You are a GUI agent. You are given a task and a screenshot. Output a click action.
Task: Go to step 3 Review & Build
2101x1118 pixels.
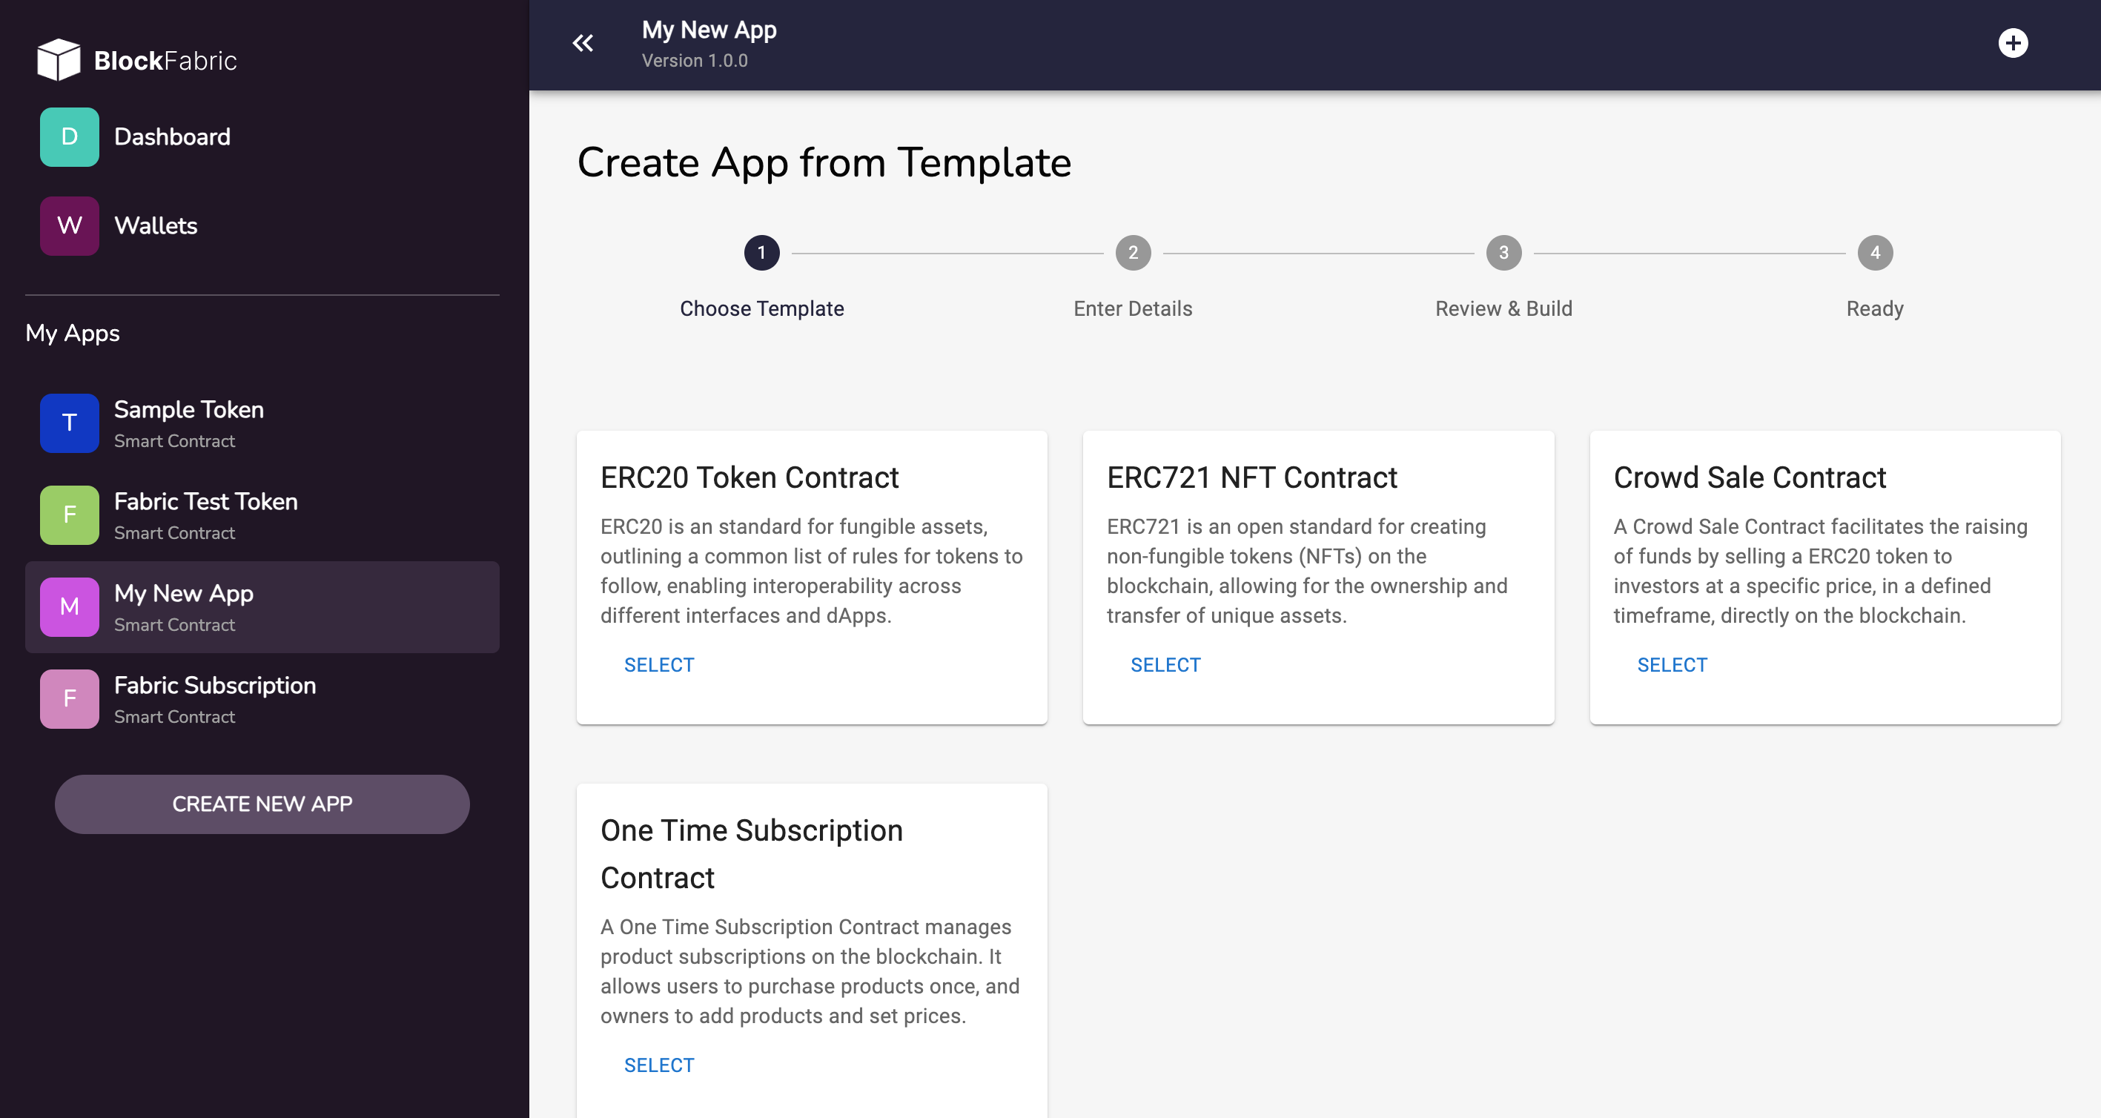pyautogui.click(x=1503, y=253)
